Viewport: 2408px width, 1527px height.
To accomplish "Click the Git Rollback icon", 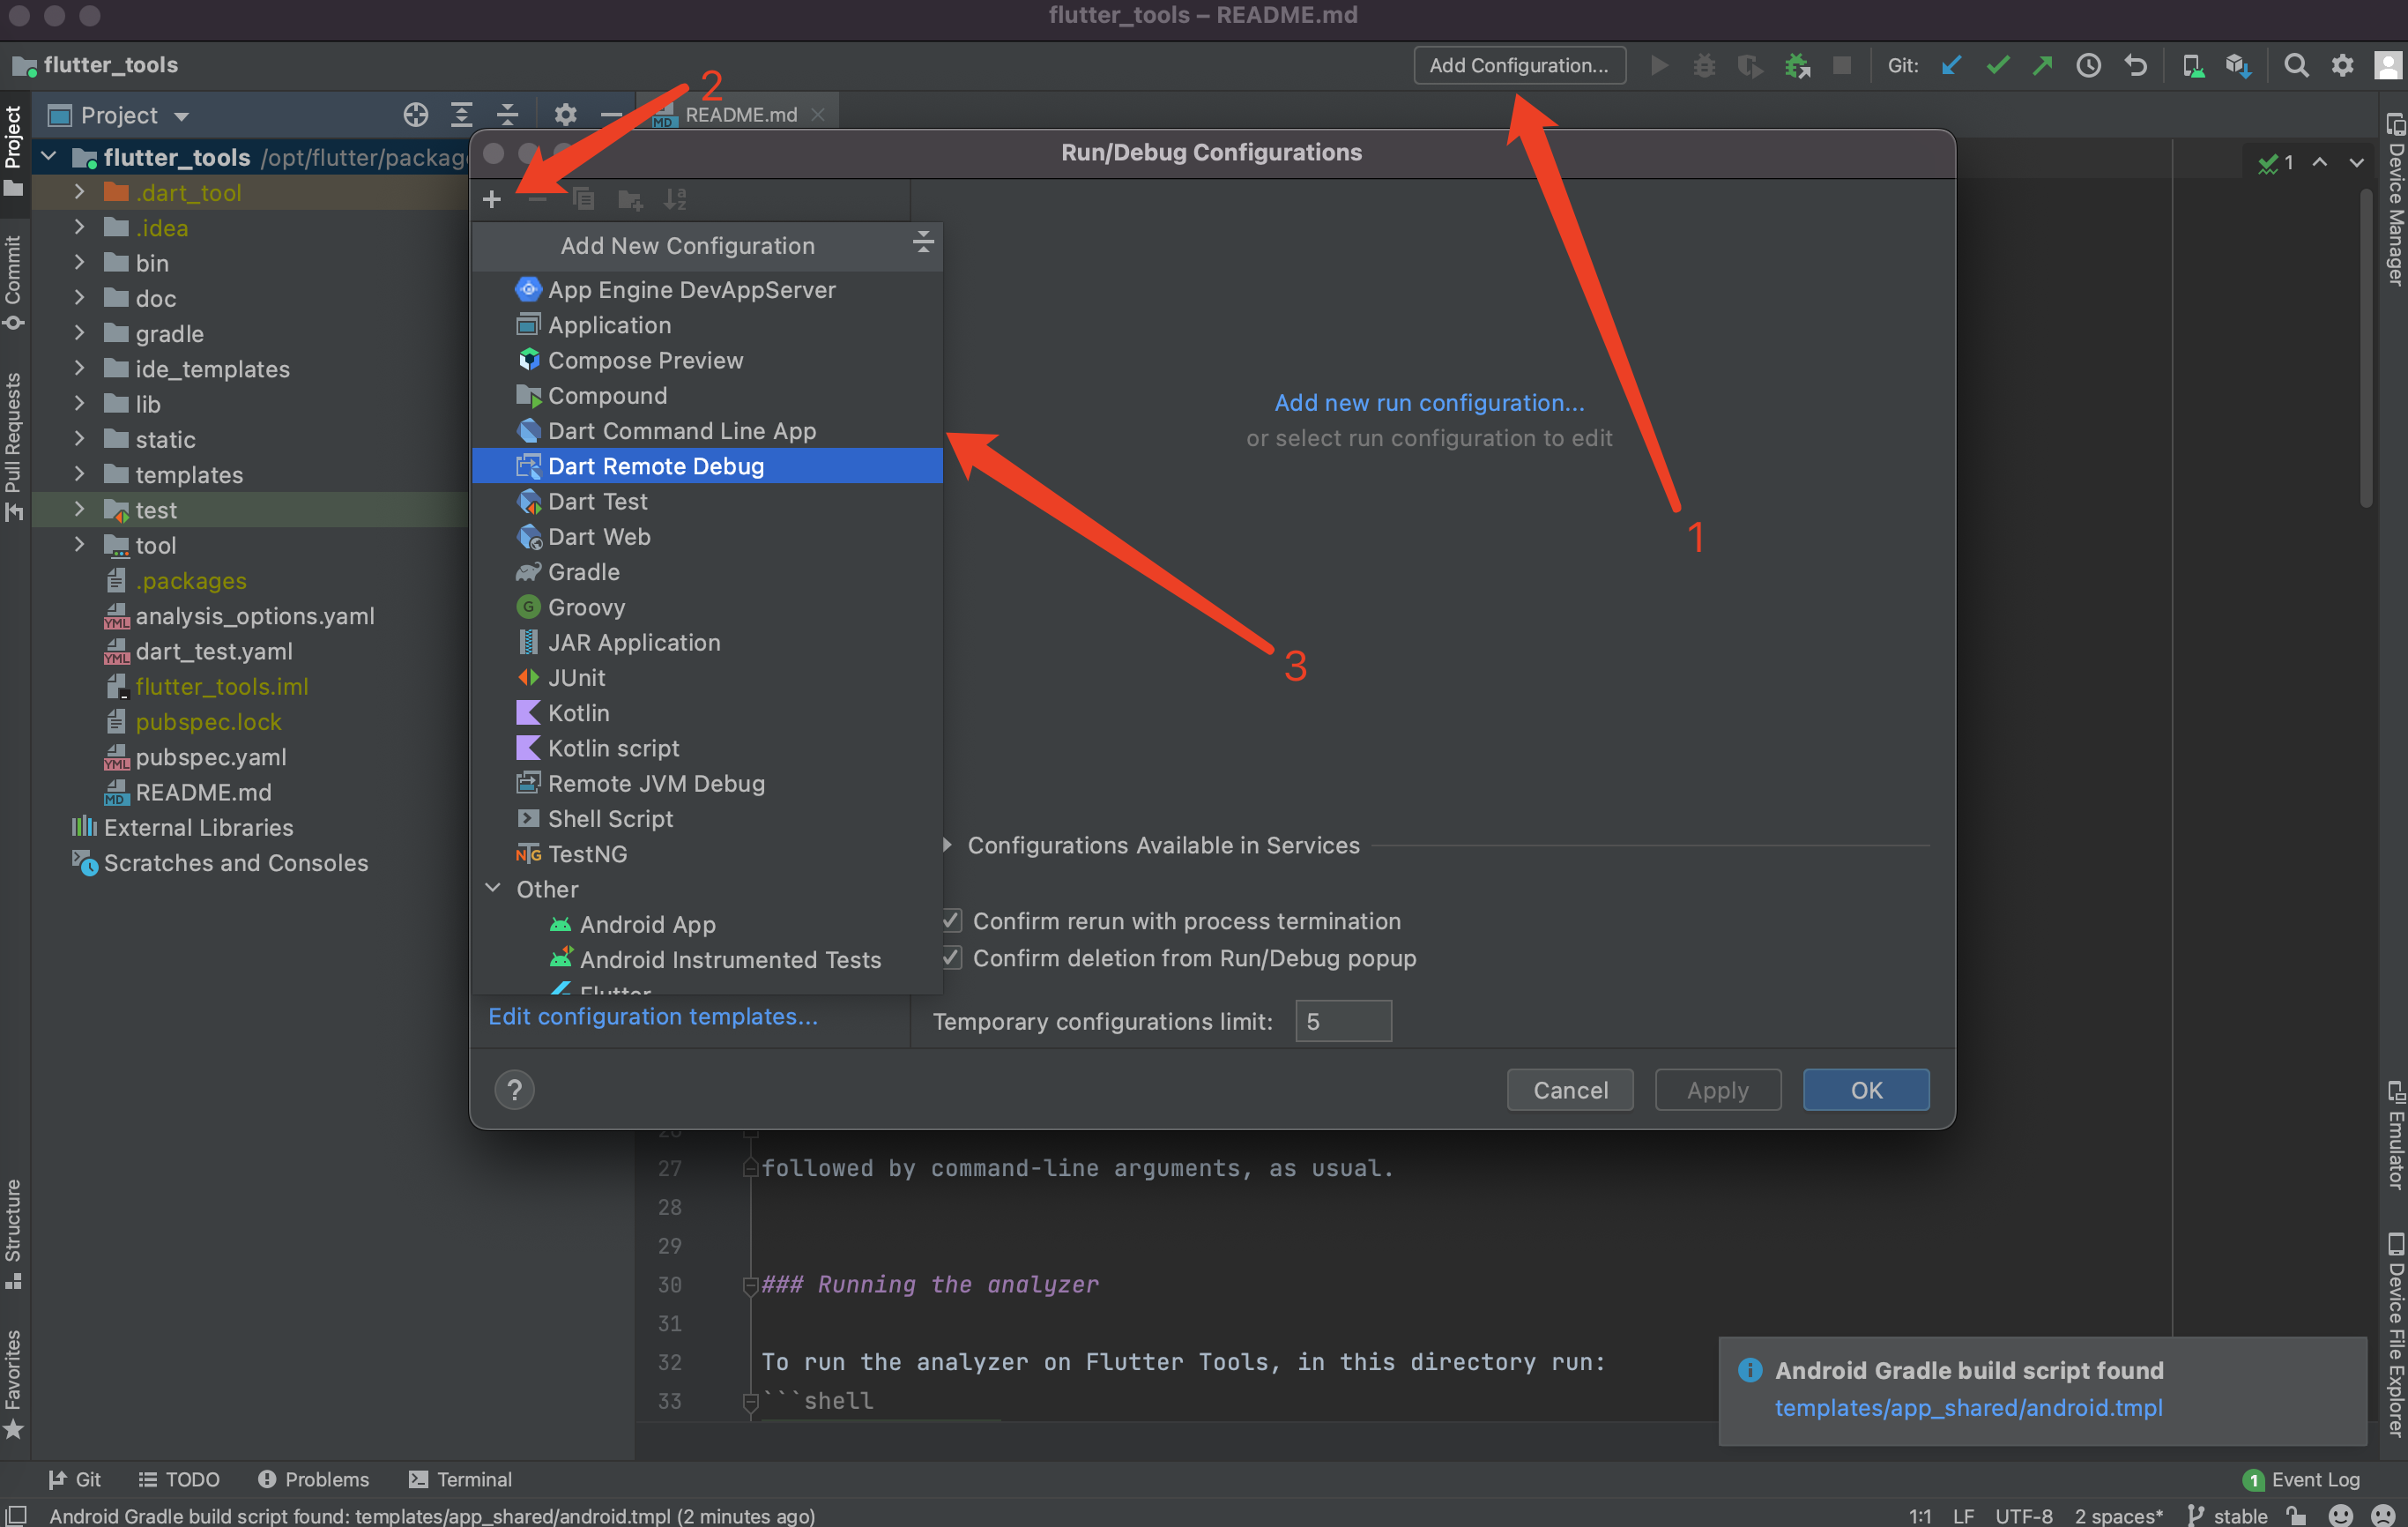I will (x=2136, y=66).
